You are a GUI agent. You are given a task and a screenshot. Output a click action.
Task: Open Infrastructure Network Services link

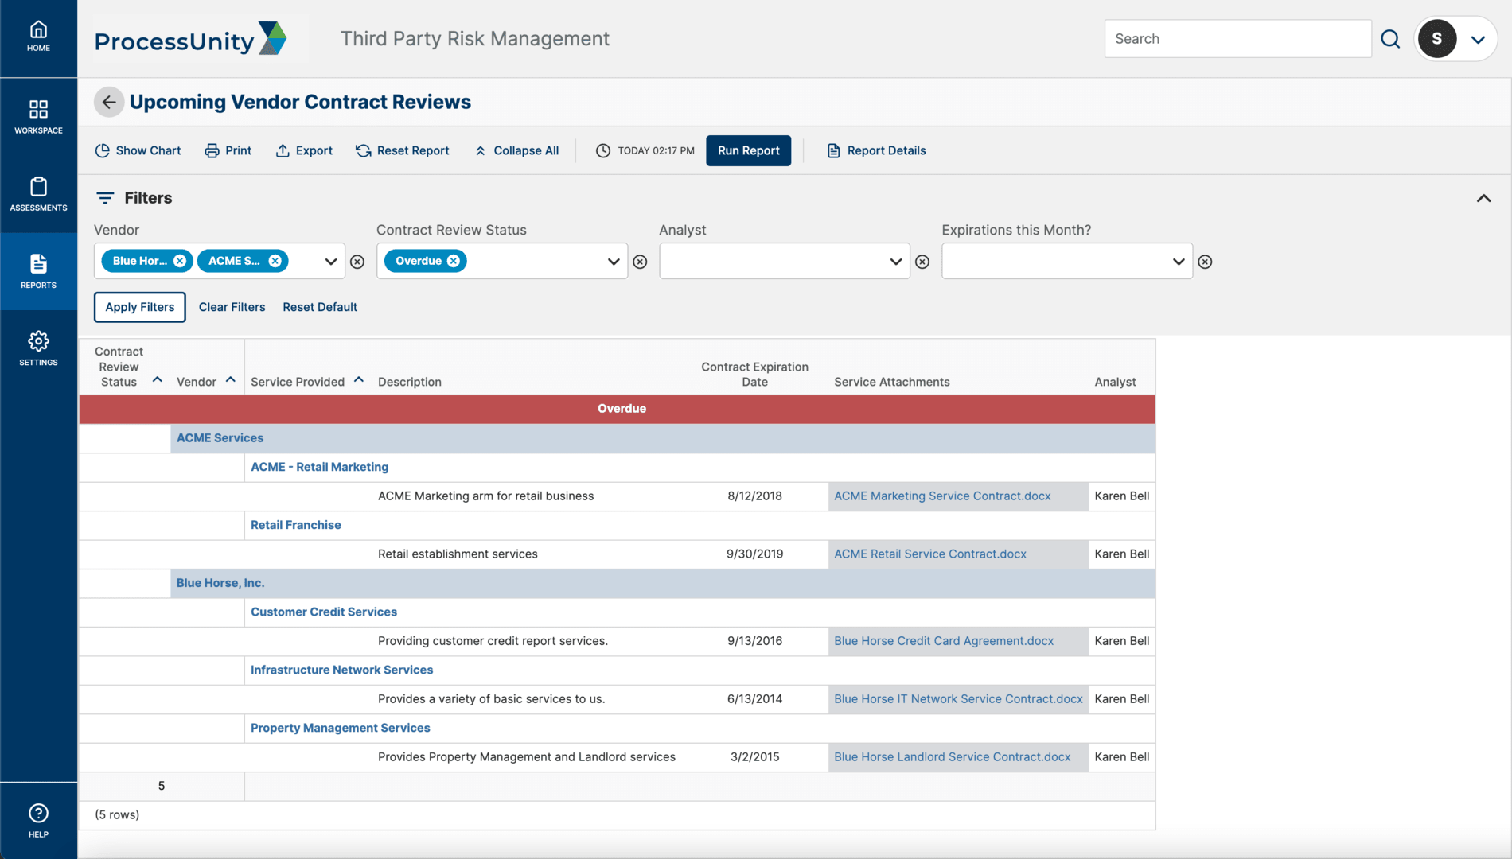(341, 670)
